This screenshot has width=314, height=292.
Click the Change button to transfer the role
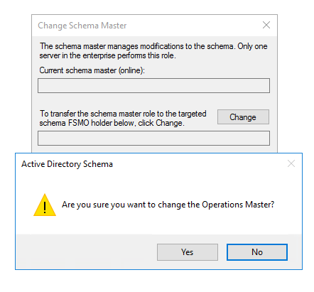click(x=243, y=117)
